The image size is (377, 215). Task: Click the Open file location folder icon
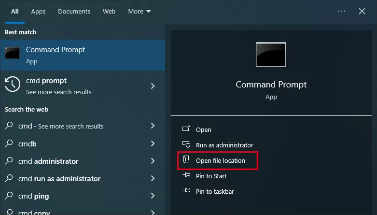[186, 159]
